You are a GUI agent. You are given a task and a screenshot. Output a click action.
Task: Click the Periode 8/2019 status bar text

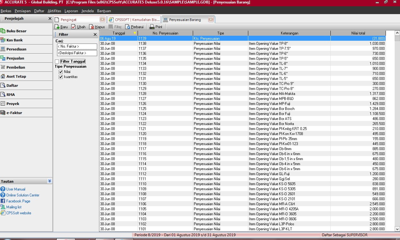tap(185, 235)
